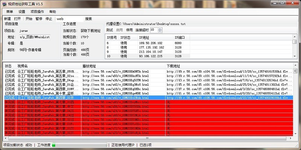Open the 帮助 menu
301x150 pixels.
tap(53, 12)
